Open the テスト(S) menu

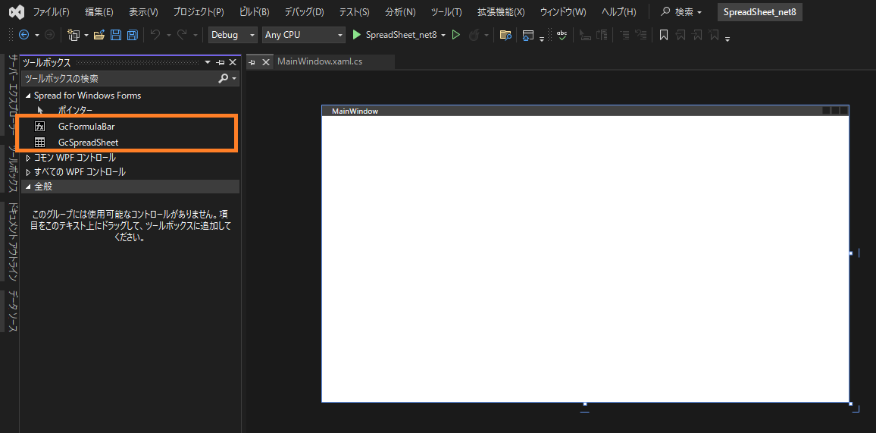(354, 11)
